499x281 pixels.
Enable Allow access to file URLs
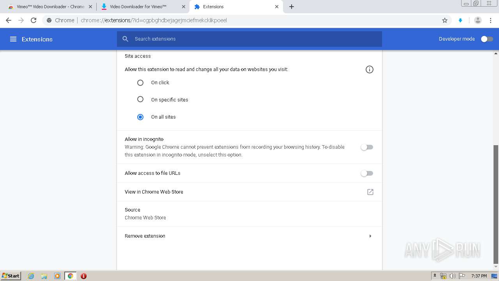click(x=367, y=173)
